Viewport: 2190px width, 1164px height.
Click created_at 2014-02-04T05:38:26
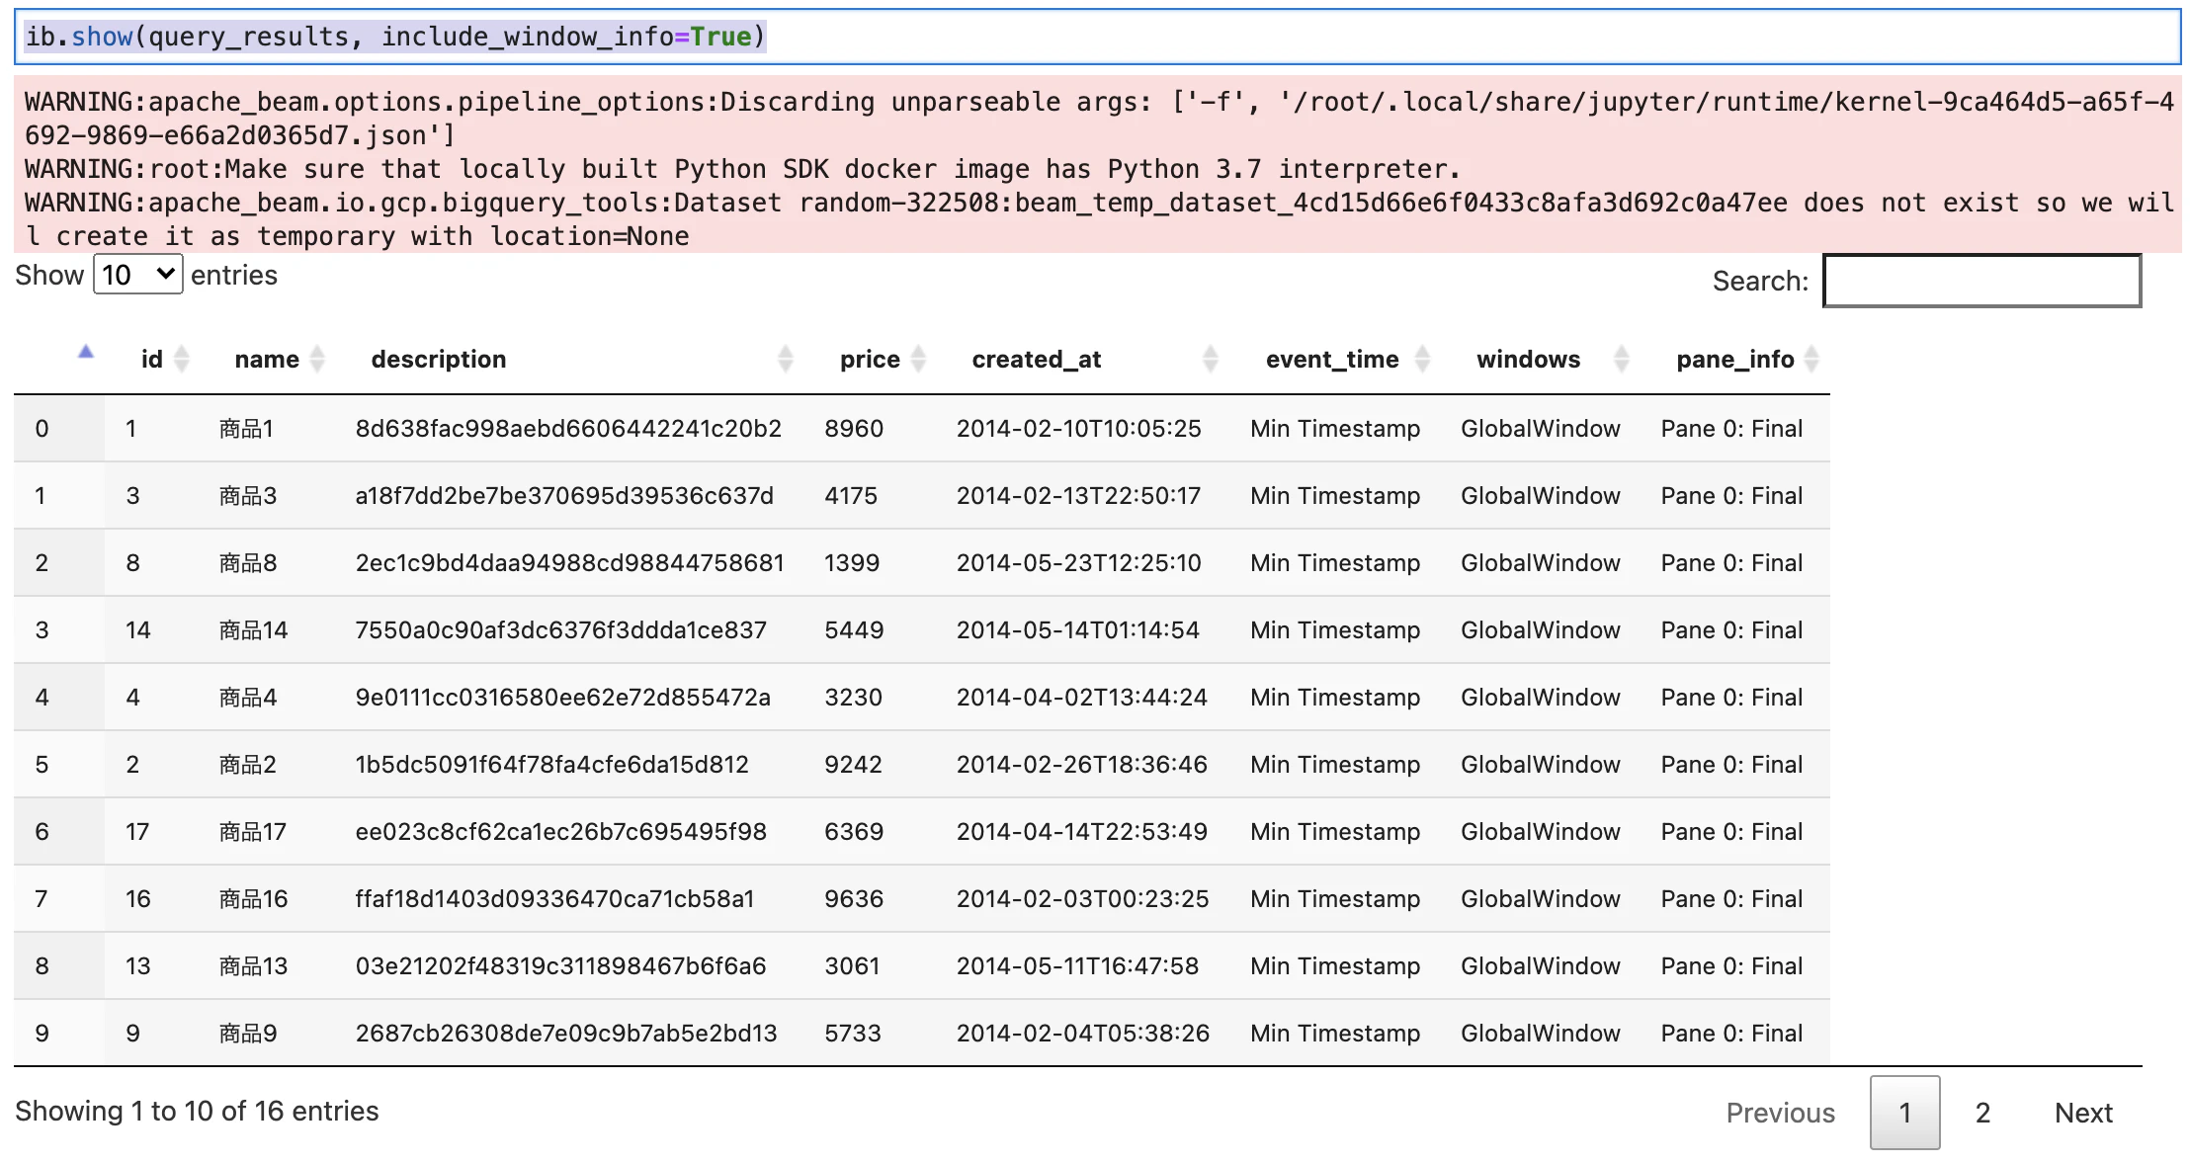tap(1082, 1033)
